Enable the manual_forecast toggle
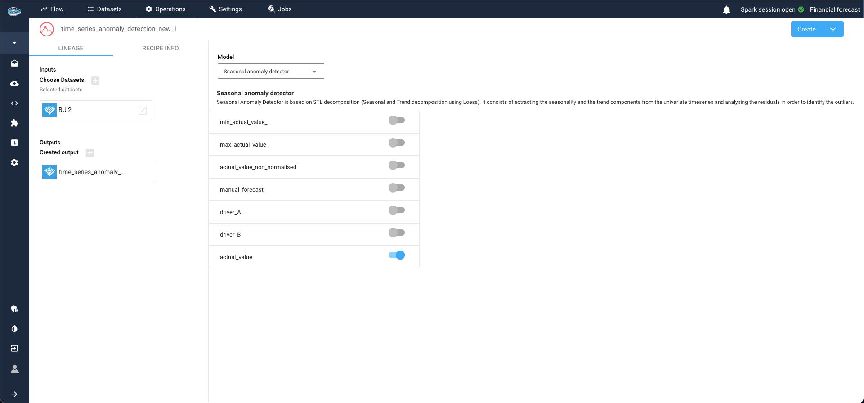The width and height of the screenshot is (864, 403). tap(396, 188)
